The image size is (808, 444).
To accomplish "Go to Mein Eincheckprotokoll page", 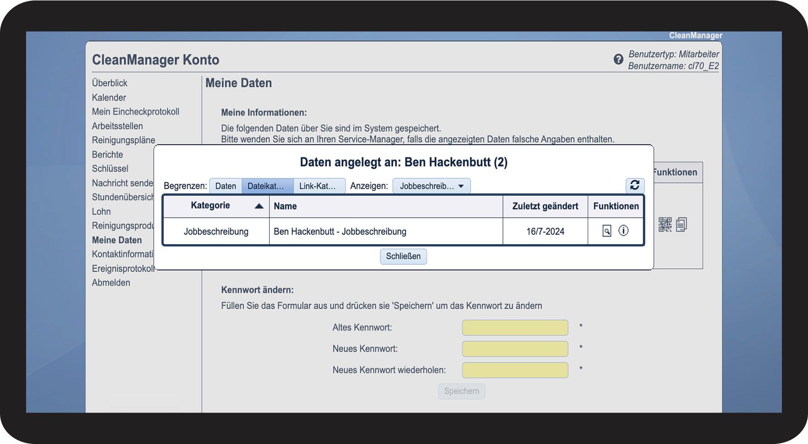I will 135,112.
